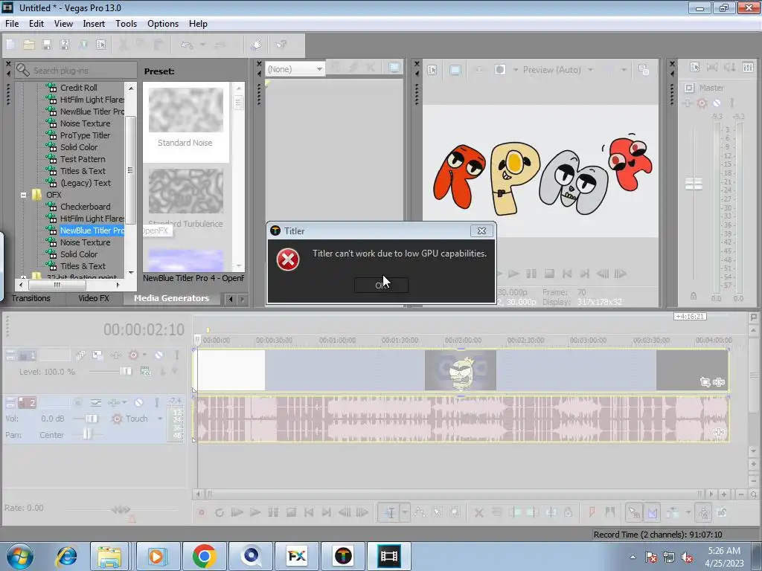
Task: Solo audio track 2
Action: click(156, 402)
